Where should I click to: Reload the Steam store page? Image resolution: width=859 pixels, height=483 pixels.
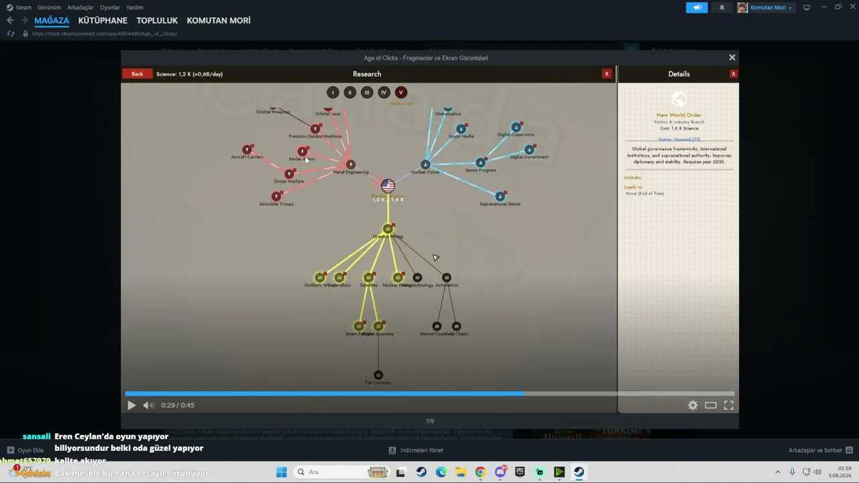10,34
